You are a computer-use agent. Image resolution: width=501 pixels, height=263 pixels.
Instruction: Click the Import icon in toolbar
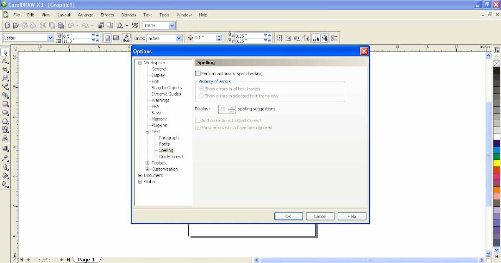pos(101,25)
